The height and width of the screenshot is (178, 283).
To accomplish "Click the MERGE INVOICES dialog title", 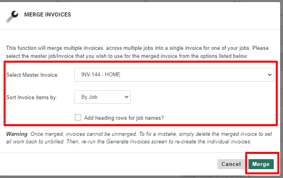I will (x=48, y=14).
